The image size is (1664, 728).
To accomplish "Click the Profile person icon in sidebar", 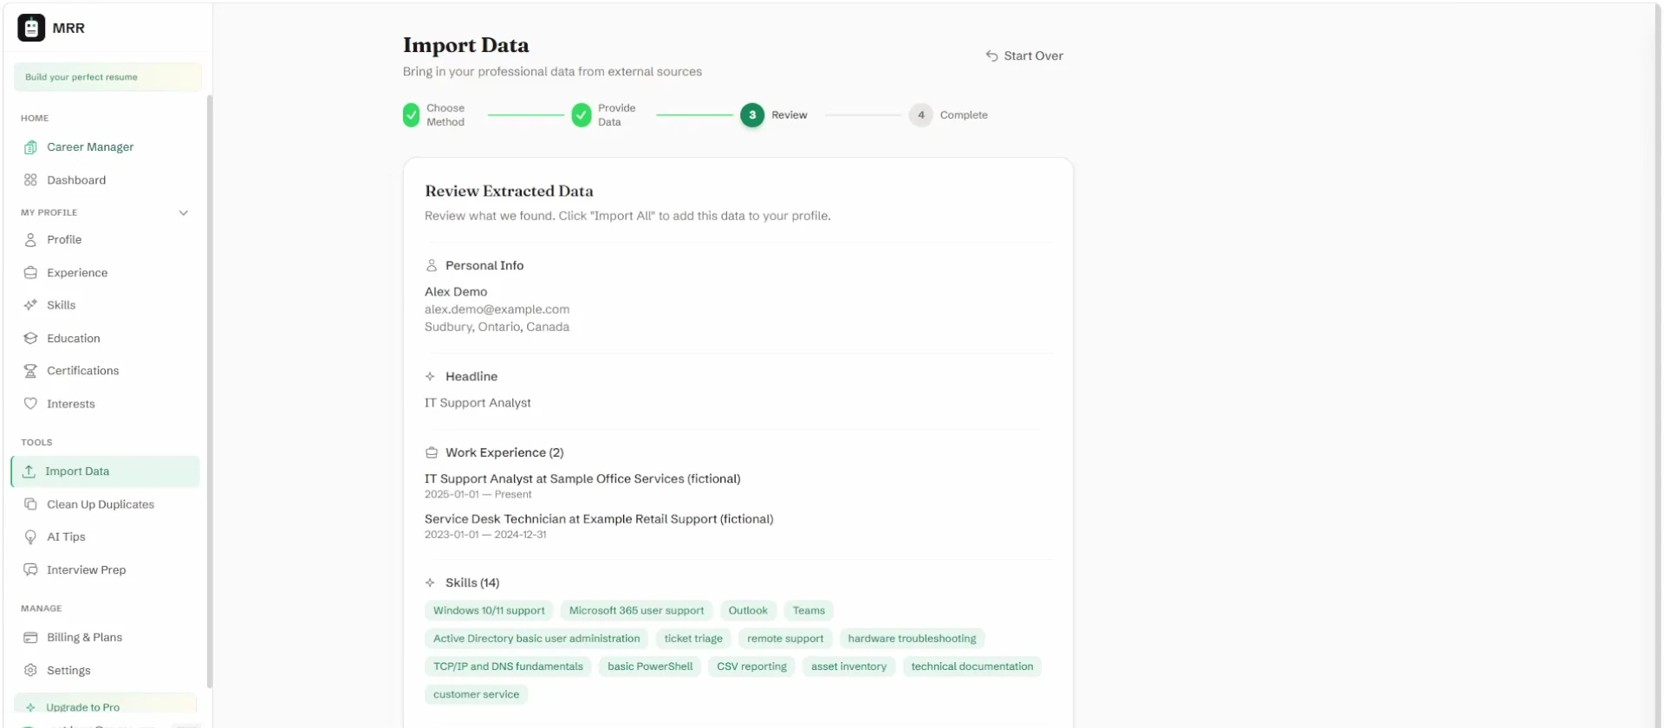I will point(30,240).
